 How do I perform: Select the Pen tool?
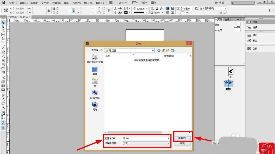click(3, 52)
